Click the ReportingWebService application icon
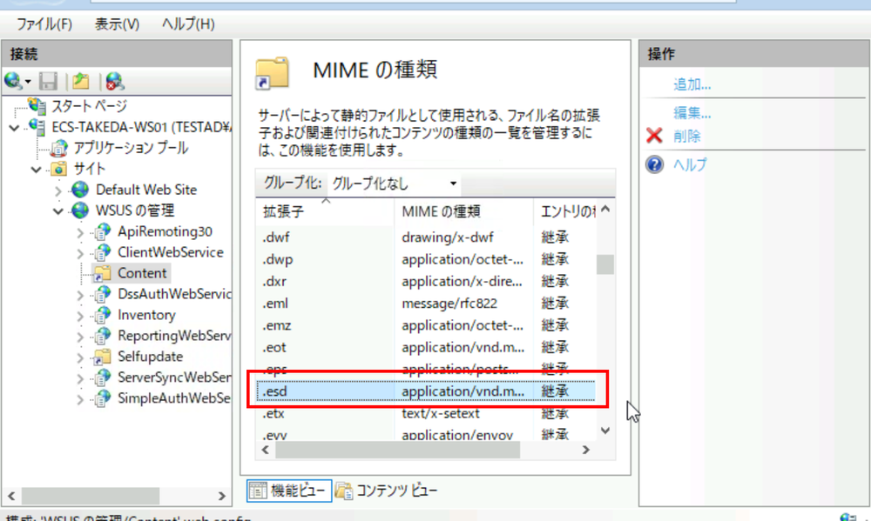Screen dimensions: 871x521 (102, 336)
